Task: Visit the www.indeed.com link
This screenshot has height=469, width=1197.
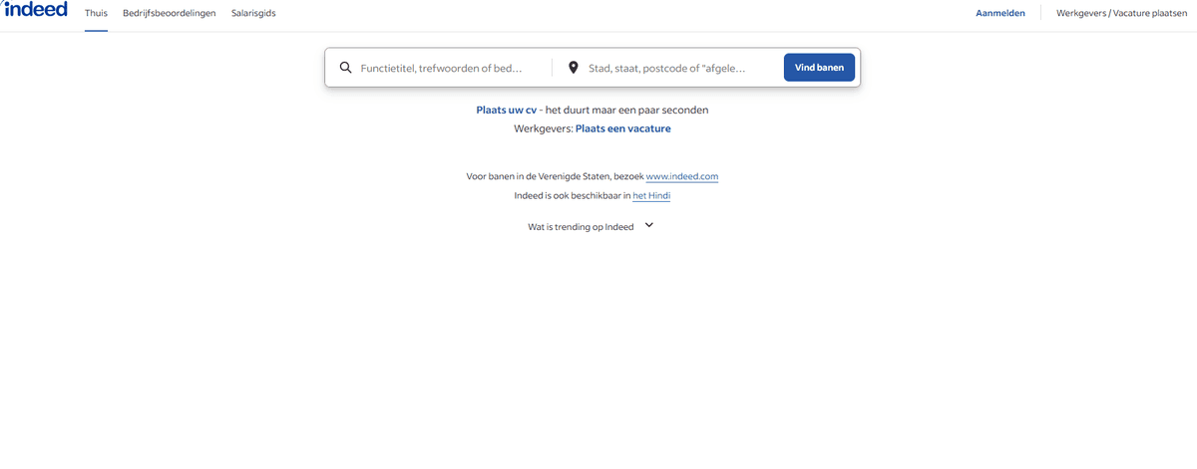Action: pyautogui.click(x=681, y=176)
